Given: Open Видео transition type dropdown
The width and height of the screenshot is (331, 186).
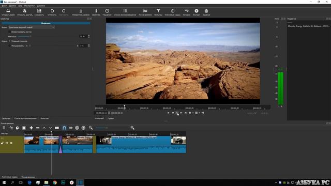Looking at the screenshot, I should point(32,27).
